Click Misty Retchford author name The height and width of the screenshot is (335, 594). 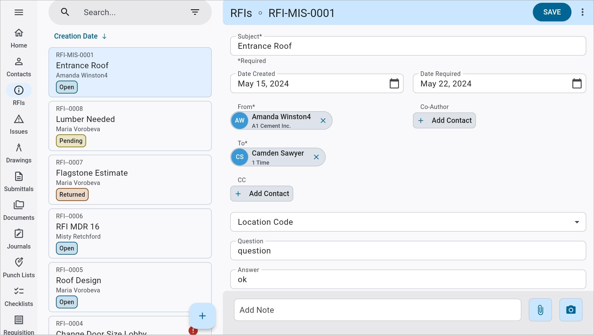(78, 237)
